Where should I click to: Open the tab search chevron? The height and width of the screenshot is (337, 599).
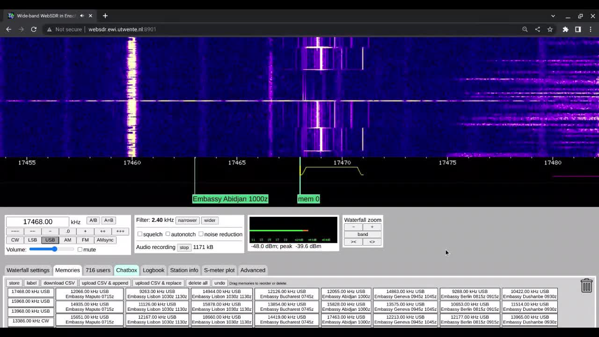553,16
